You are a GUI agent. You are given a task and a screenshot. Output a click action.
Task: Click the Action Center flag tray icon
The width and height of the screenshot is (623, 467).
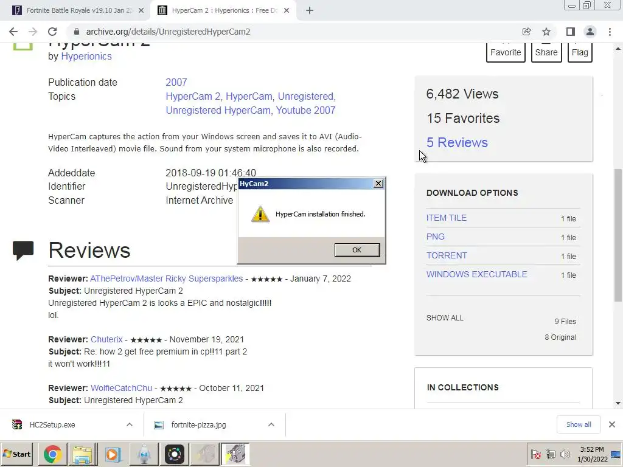[x=535, y=454]
